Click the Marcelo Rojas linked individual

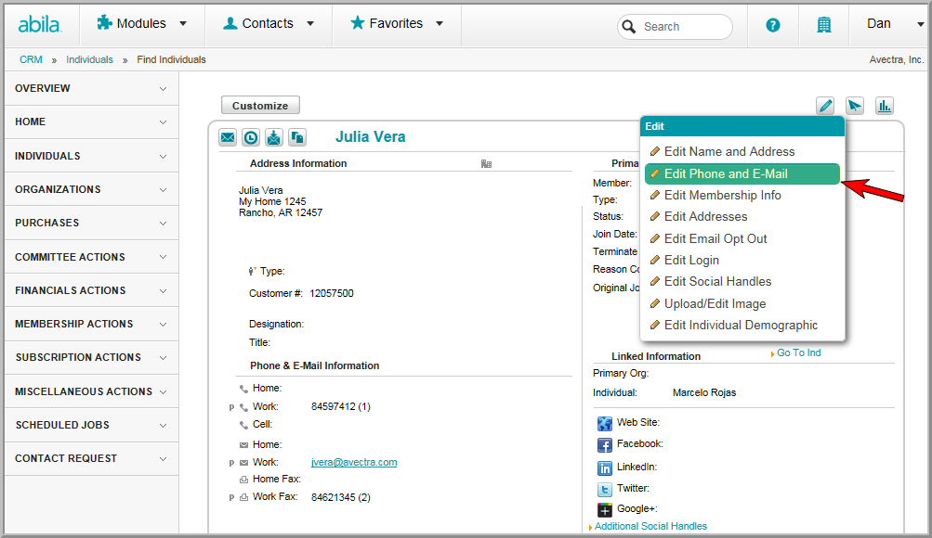703,392
